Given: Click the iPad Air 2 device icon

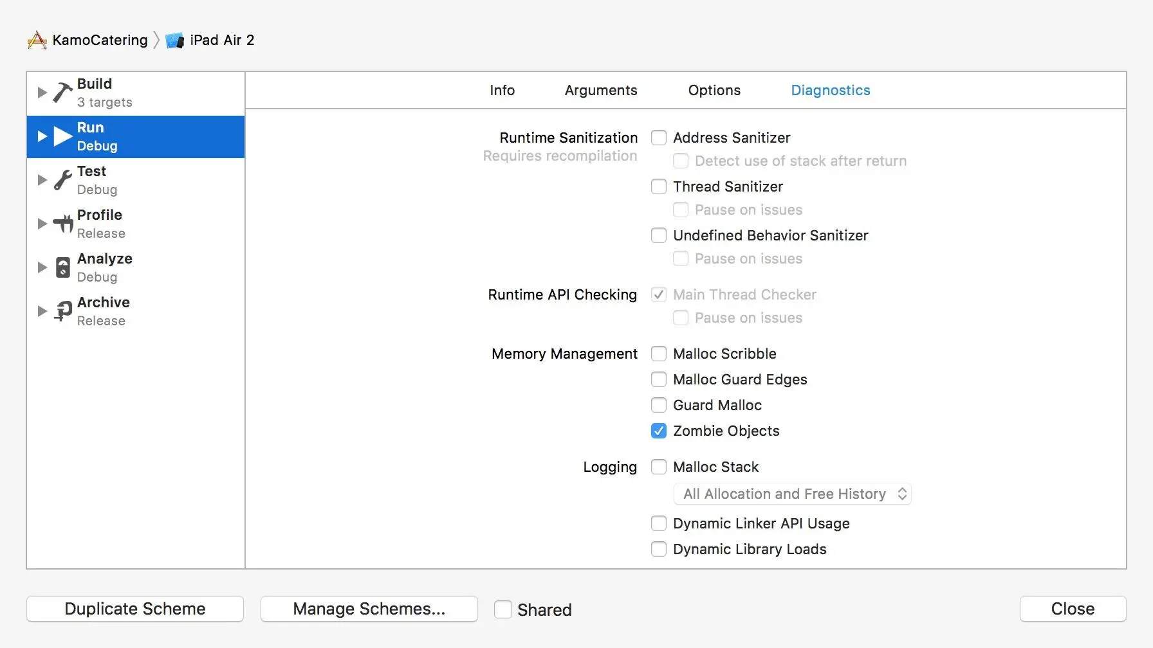Looking at the screenshot, I should (174, 40).
